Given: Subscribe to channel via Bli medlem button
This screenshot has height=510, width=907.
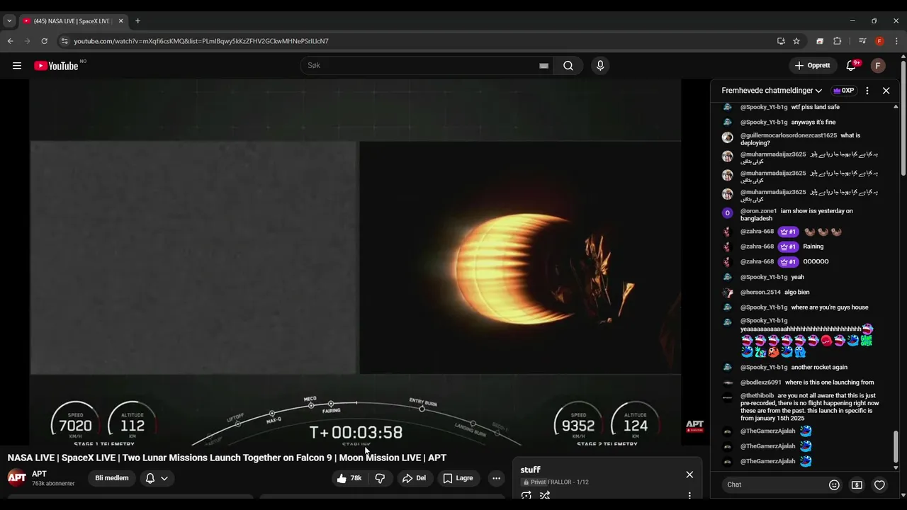Looking at the screenshot, I should [112, 478].
